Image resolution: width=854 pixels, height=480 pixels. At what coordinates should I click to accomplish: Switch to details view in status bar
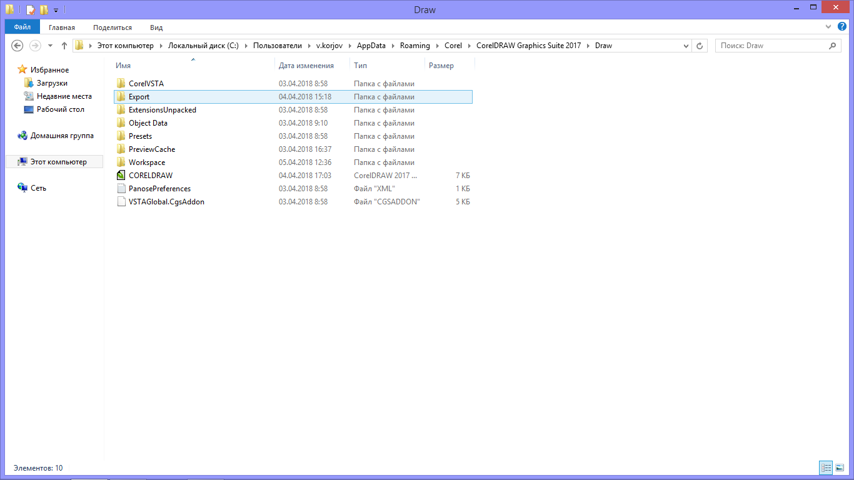pyautogui.click(x=826, y=467)
